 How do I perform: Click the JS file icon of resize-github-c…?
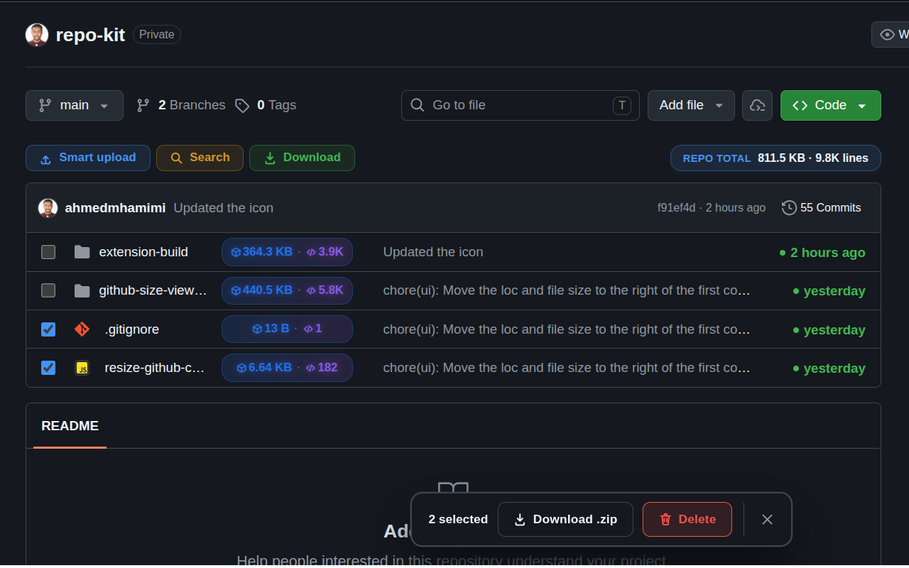[x=82, y=368]
